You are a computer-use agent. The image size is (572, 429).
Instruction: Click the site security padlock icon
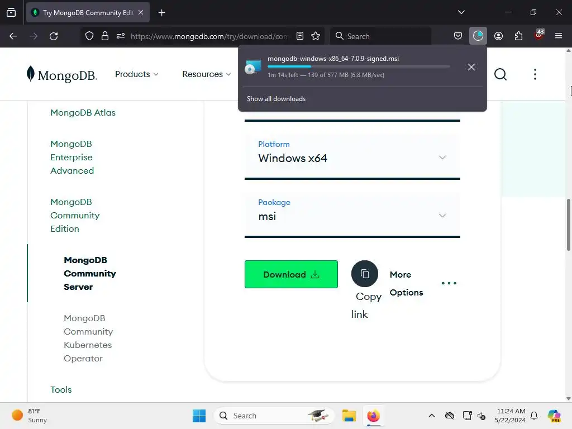[x=105, y=36]
